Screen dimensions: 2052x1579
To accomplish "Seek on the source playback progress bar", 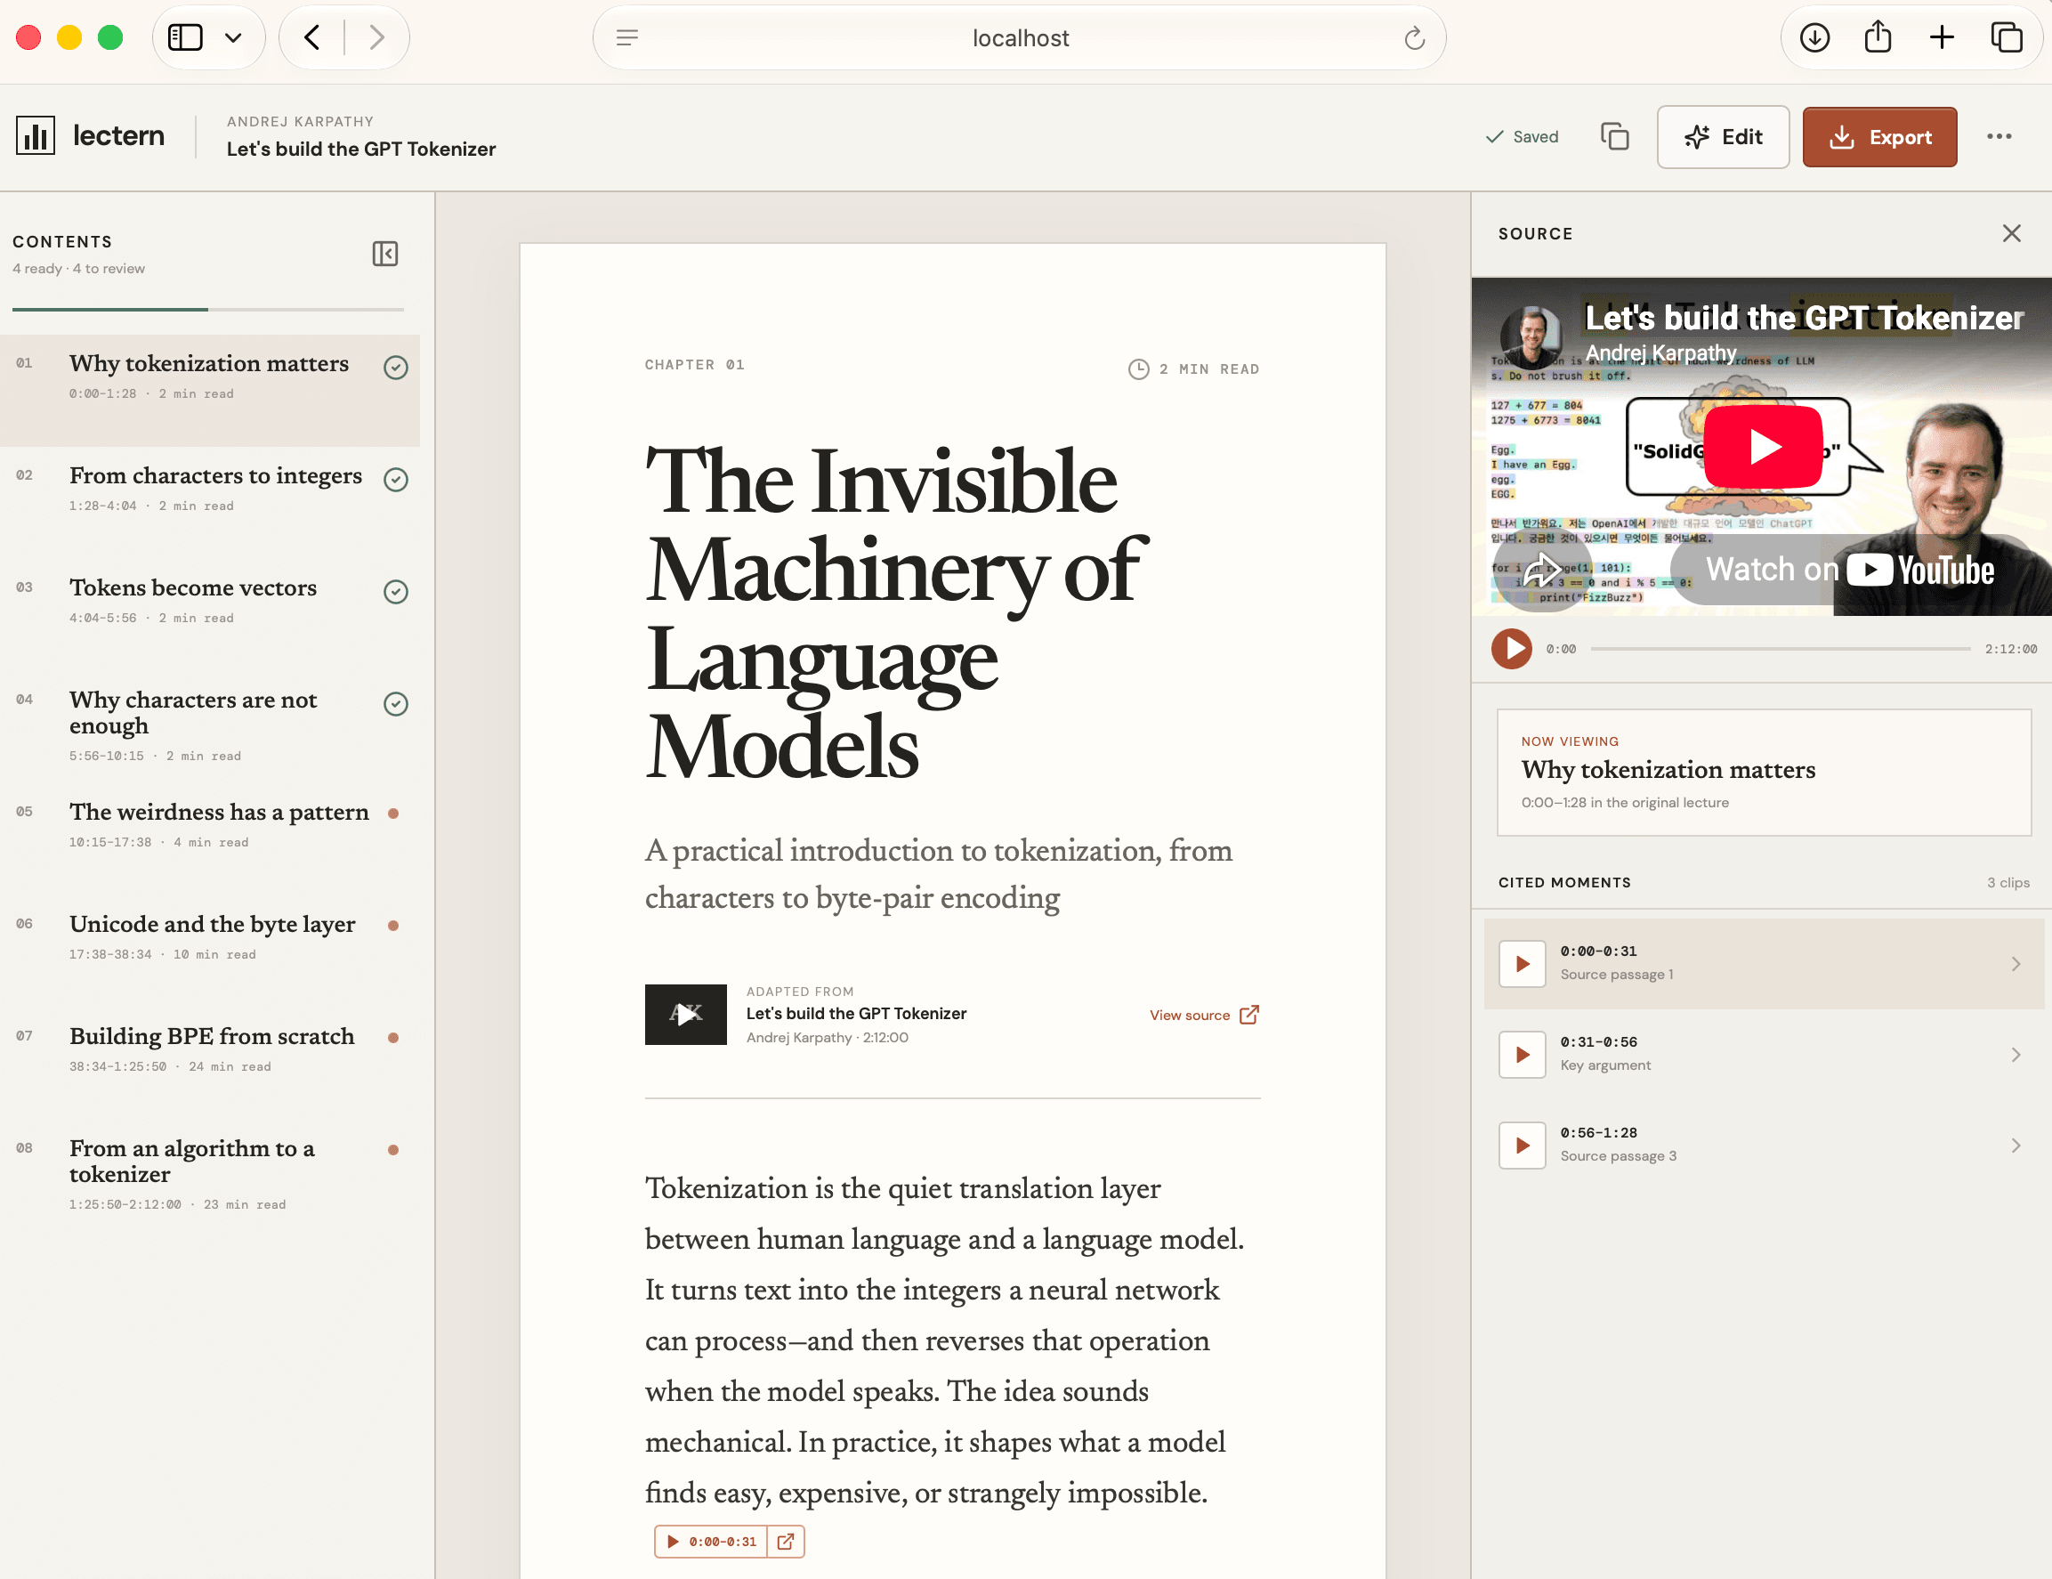I will tap(1781, 649).
